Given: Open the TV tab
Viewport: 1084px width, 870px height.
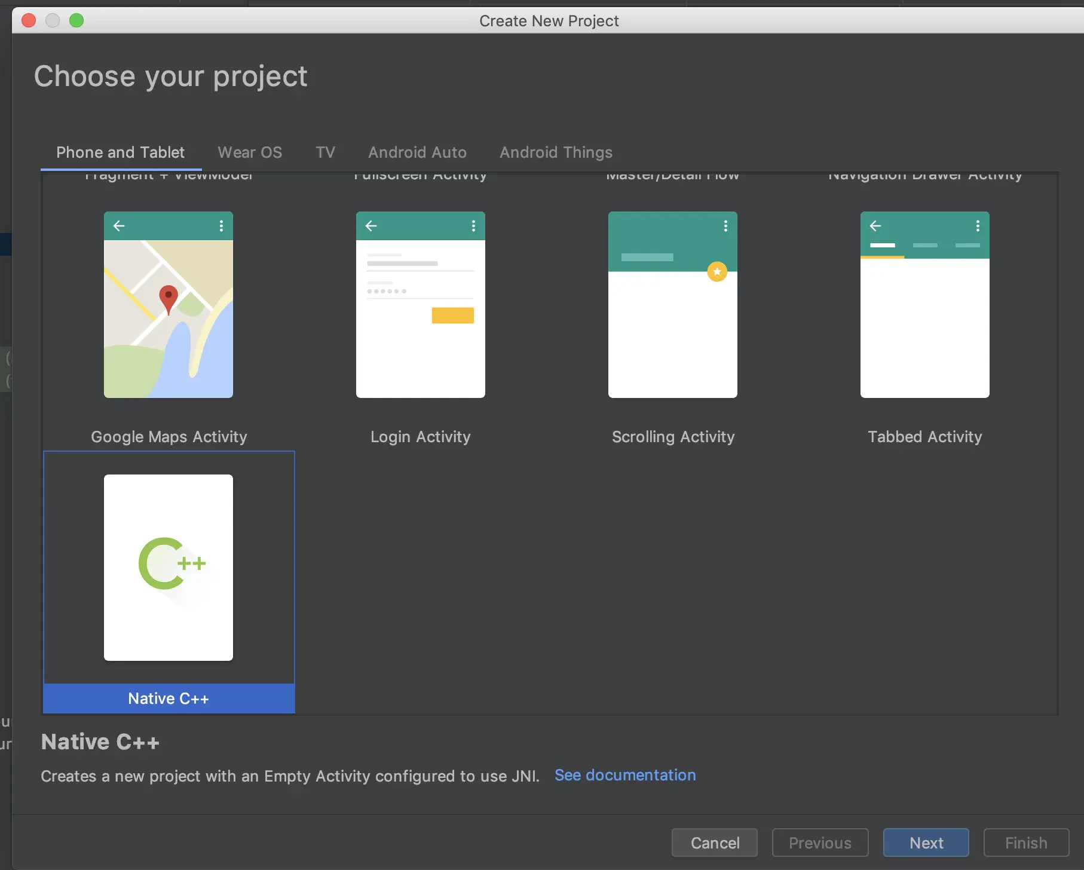Looking at the screenshot, I should 326,152.
